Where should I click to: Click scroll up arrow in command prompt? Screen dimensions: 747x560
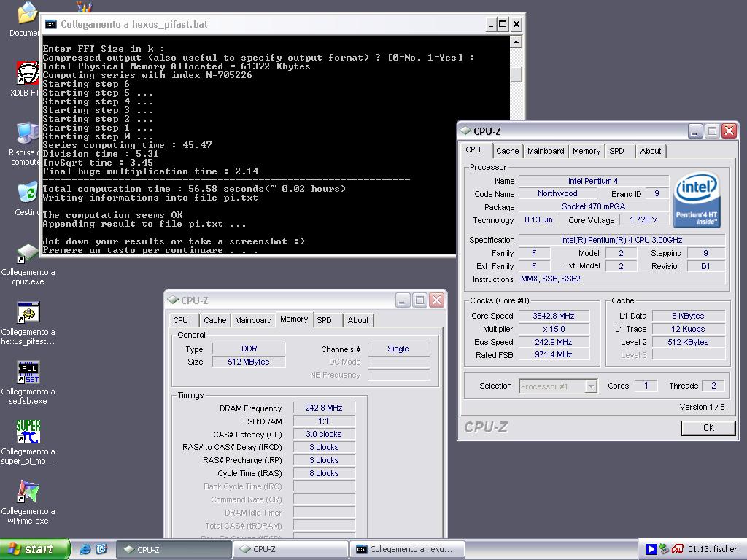(x=516, y=42)
